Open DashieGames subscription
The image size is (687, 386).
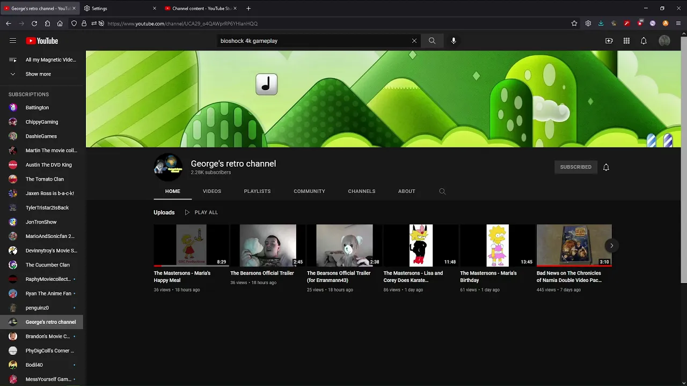click(x=42, y=136)
